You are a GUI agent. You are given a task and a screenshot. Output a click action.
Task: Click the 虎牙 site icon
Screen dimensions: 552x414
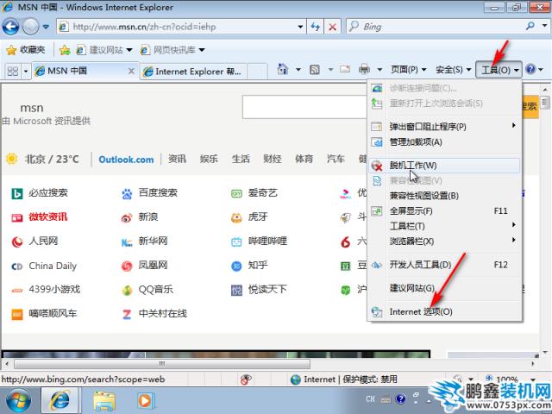(236, 218)
